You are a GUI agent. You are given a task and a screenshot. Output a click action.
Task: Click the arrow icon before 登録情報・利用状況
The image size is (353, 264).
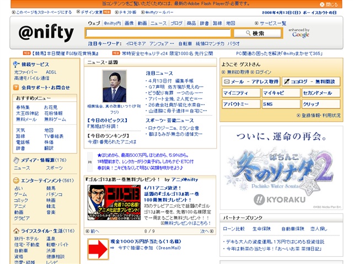coord(298,116)
